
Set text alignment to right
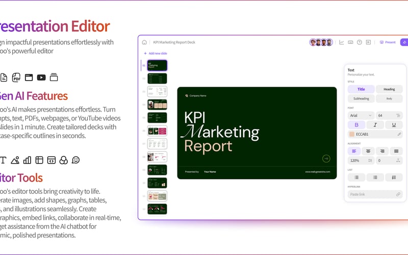point(382,151)
